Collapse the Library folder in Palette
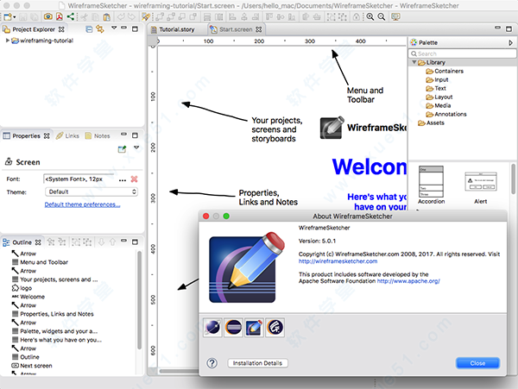 click(414, 62)
